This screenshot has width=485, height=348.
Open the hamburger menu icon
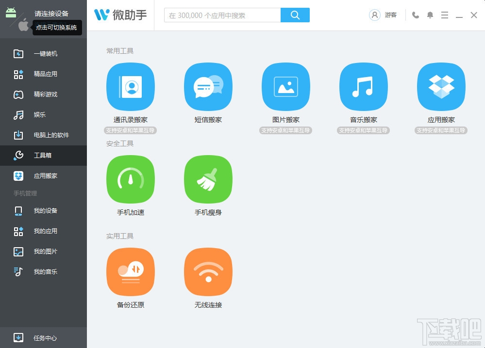(445, 15)
